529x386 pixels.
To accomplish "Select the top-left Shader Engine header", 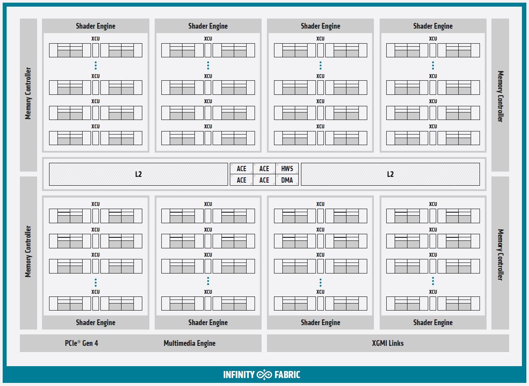I will 95,26.
